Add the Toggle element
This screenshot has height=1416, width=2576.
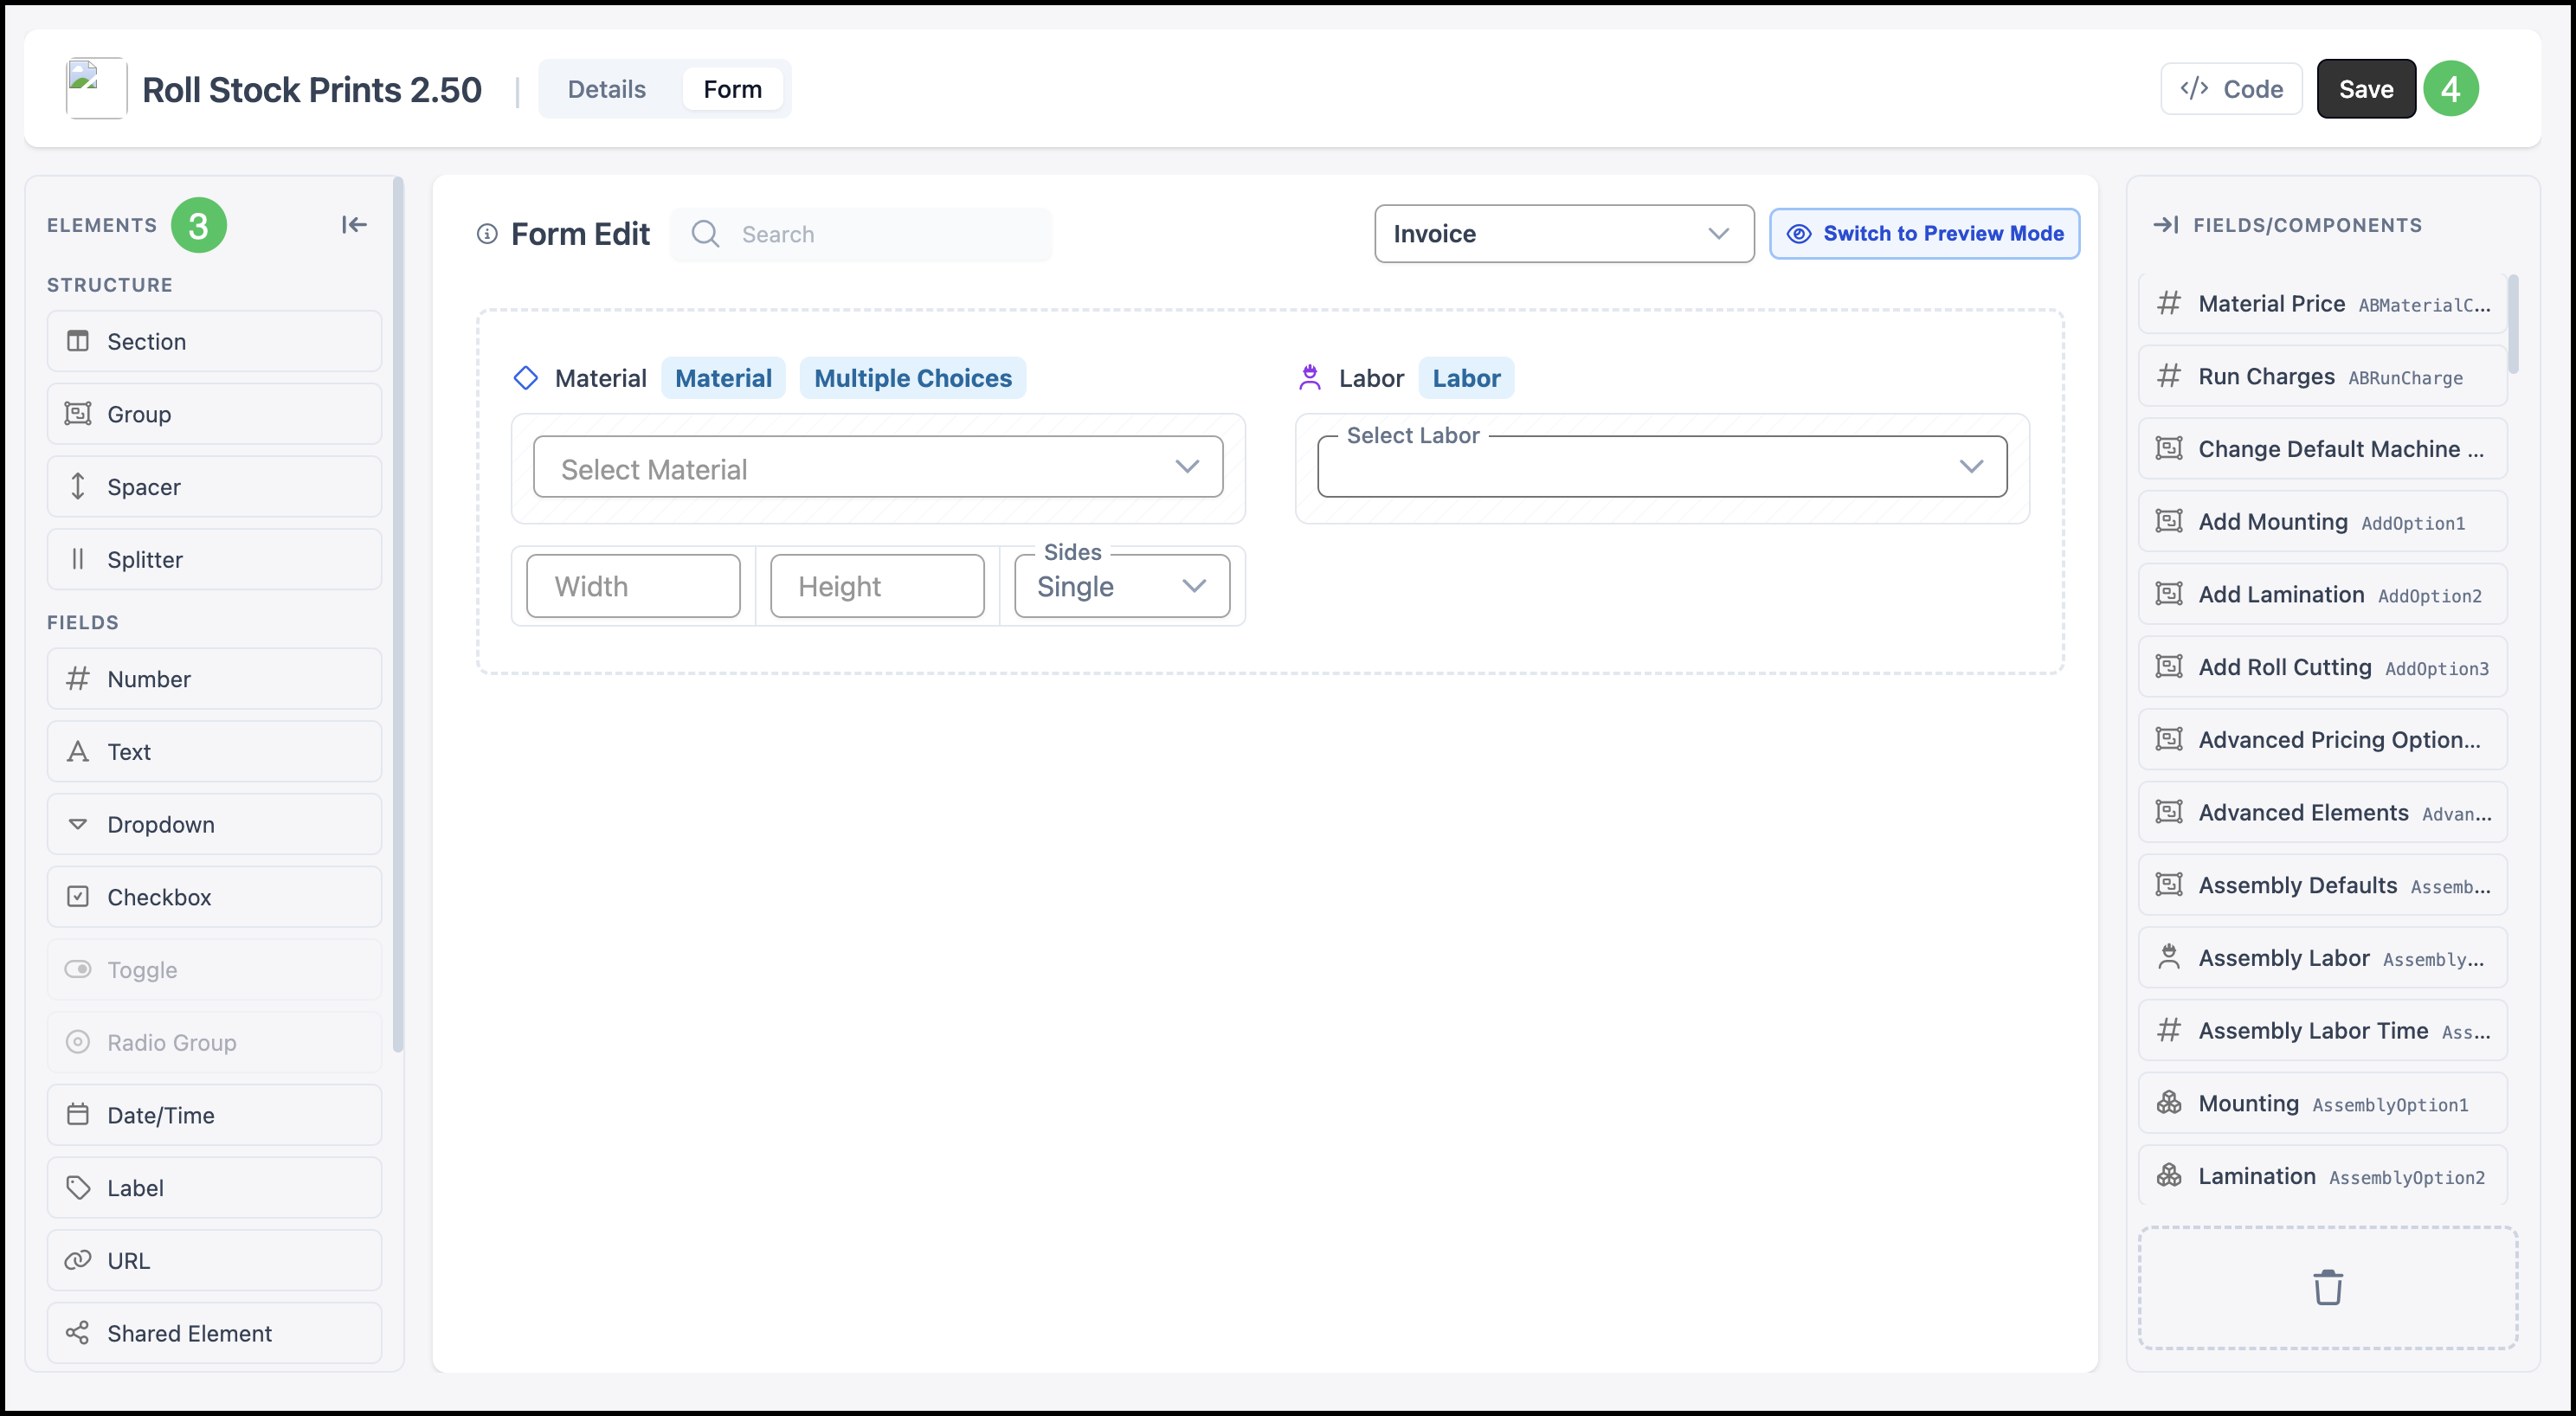point(214,969)
